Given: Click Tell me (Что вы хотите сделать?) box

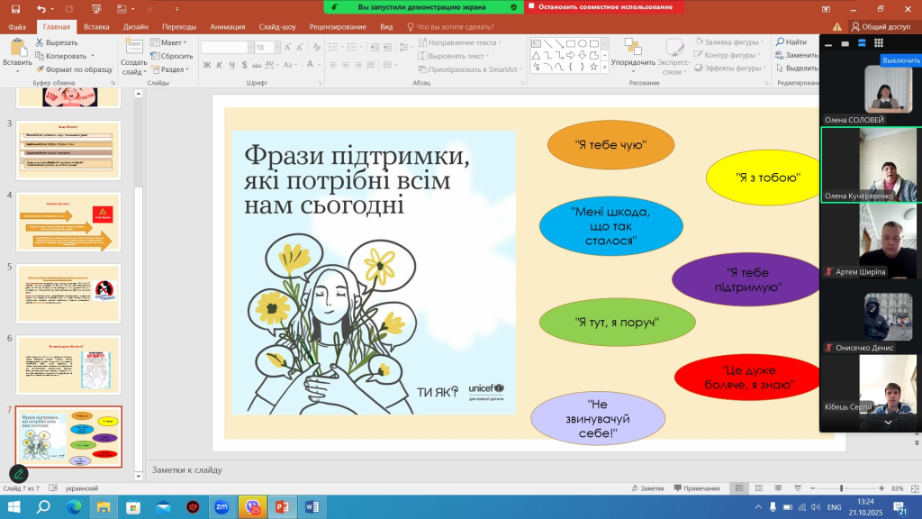Looking at the screenshot, I should click(450, 26).
